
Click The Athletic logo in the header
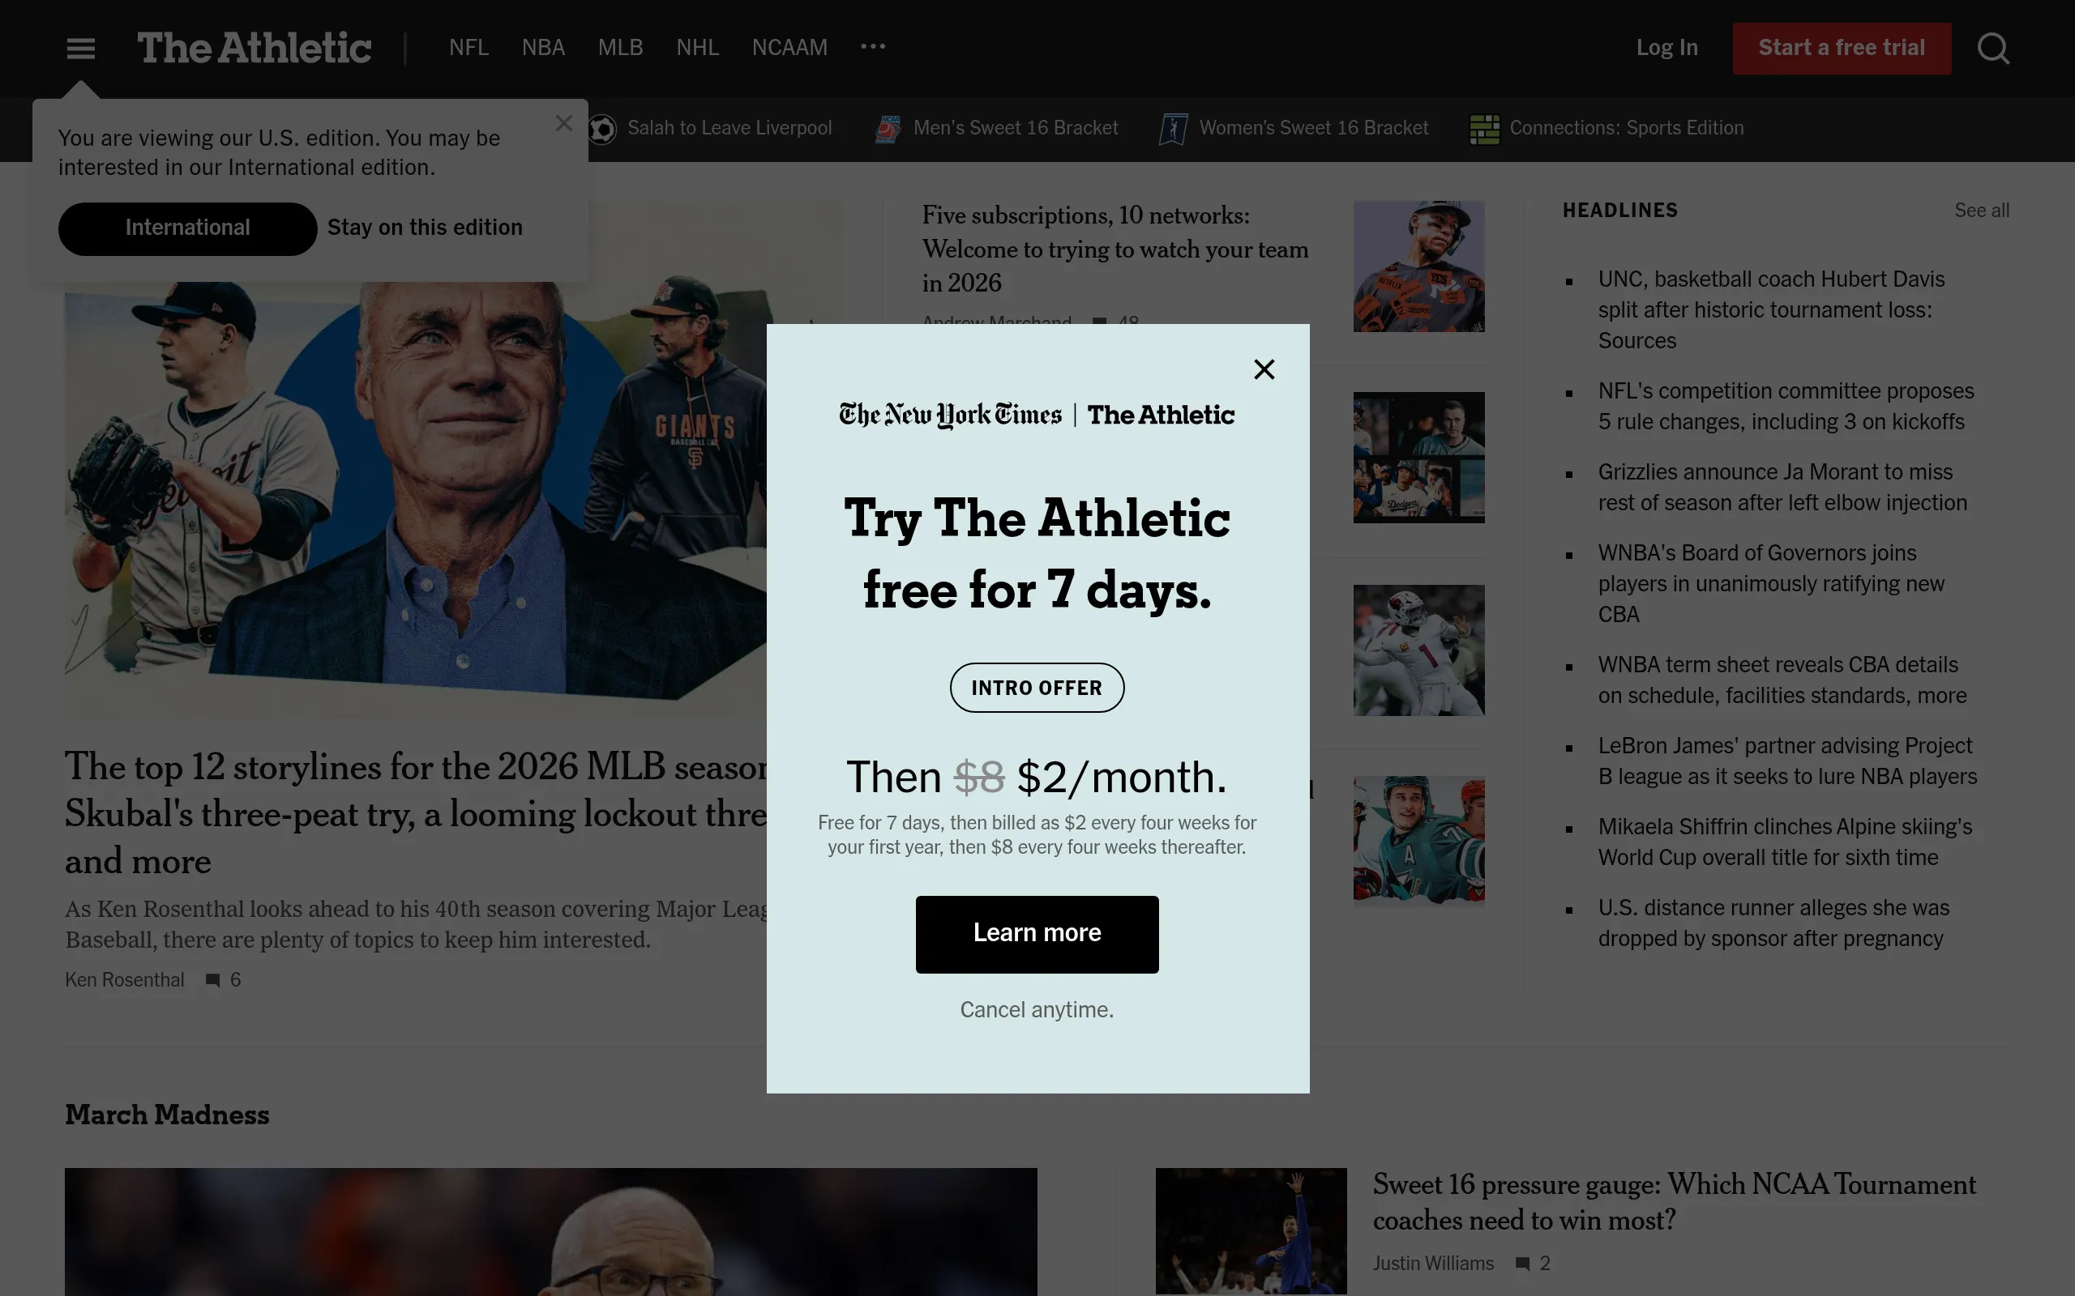[x=255, y=48]
